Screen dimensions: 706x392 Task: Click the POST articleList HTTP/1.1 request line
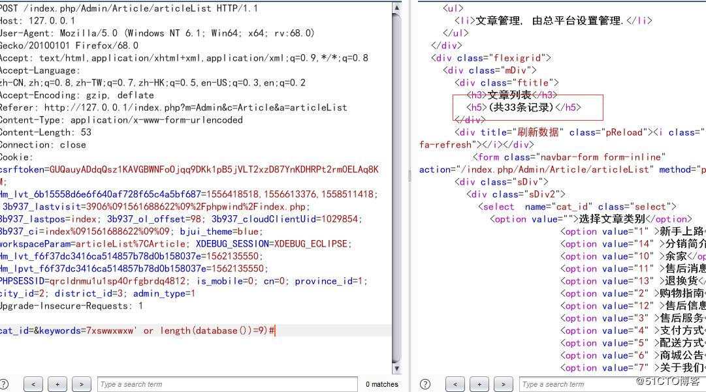129,8
